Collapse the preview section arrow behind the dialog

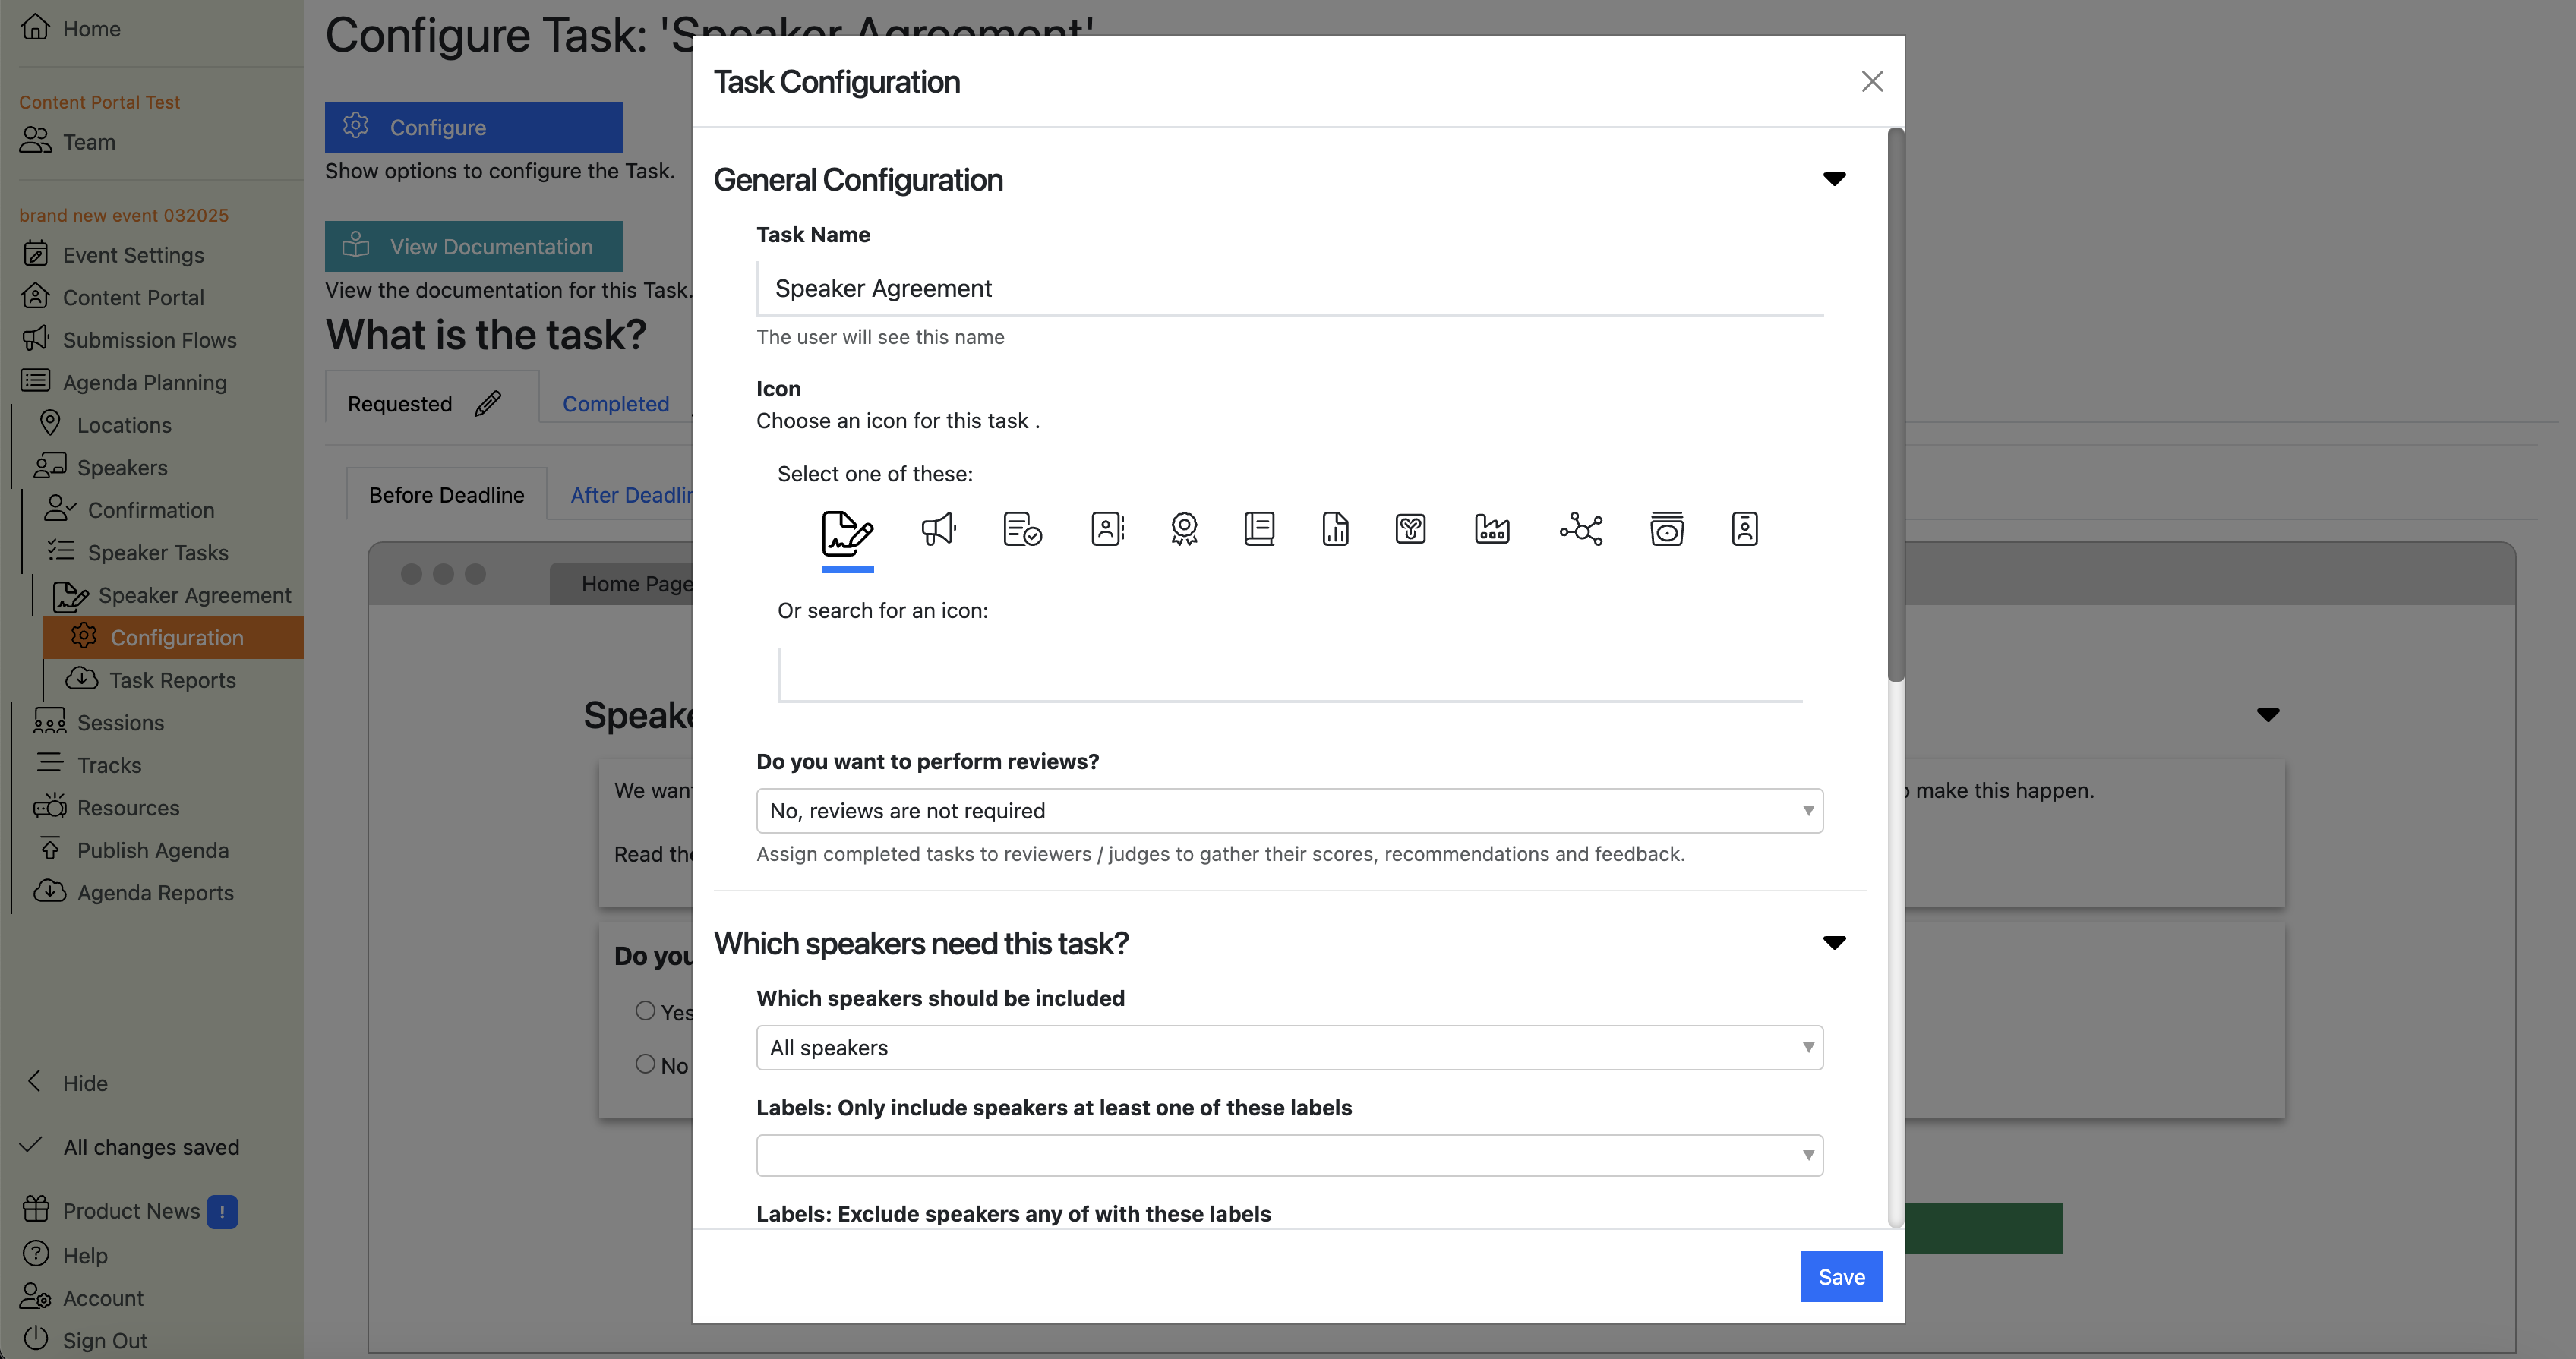(x=2268, y=715)
